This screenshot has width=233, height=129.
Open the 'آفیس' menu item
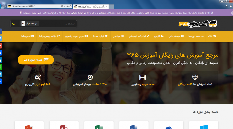159,36
